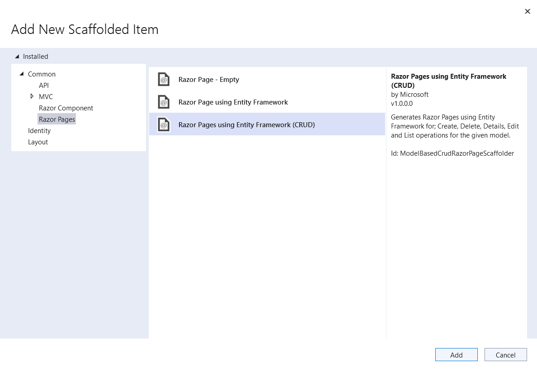Click the Razor Pages CRUD scaffolder icon

click(x=164, y=125)
